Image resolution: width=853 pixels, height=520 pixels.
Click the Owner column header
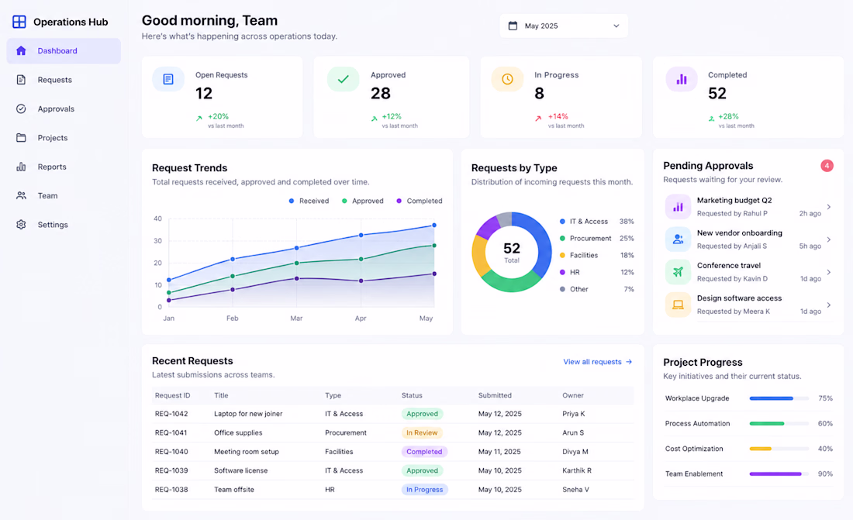(x=573, y=395)
